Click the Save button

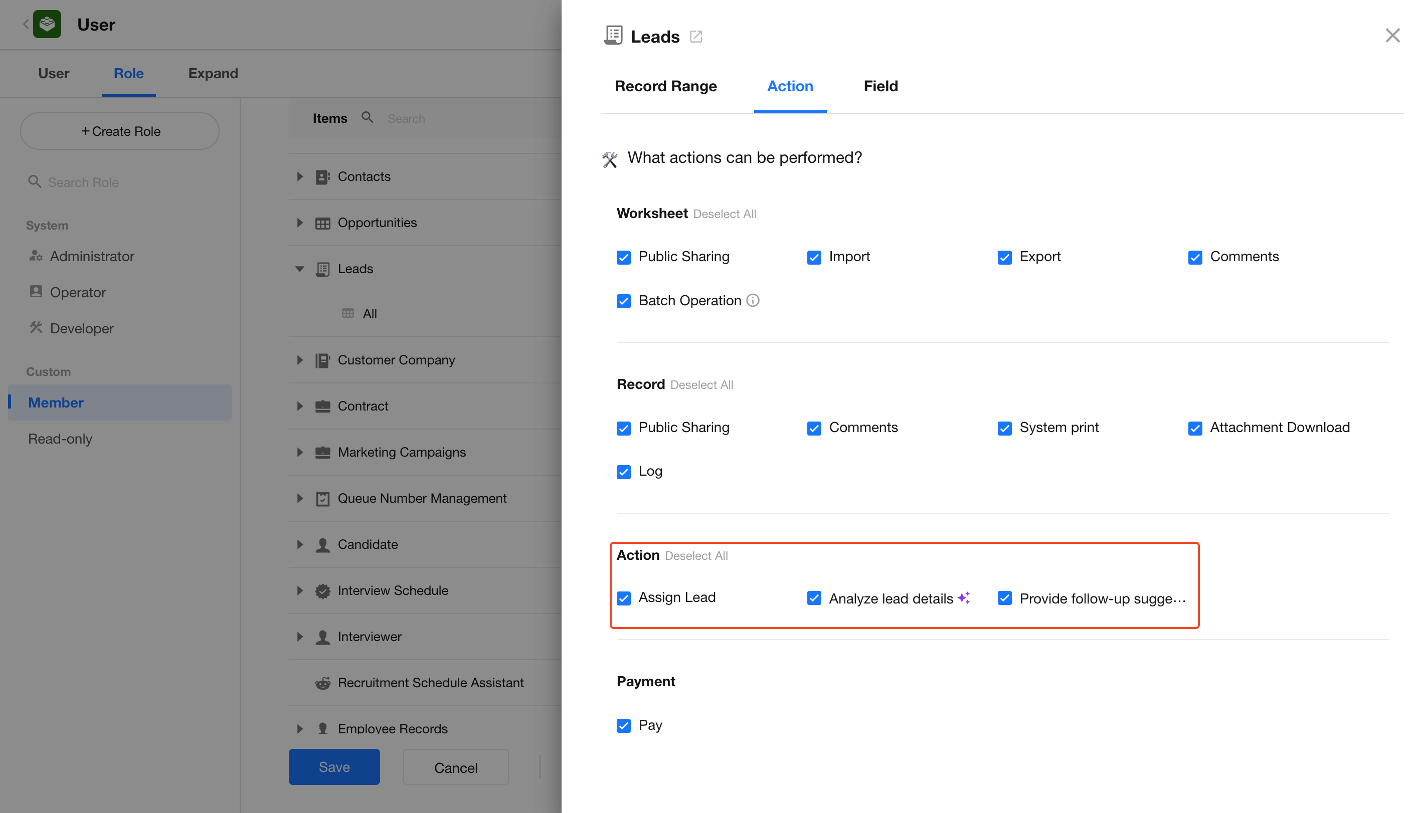tap(334, 767)
